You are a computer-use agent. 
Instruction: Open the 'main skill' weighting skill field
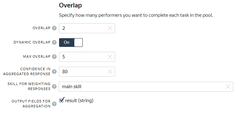point(146,87)
